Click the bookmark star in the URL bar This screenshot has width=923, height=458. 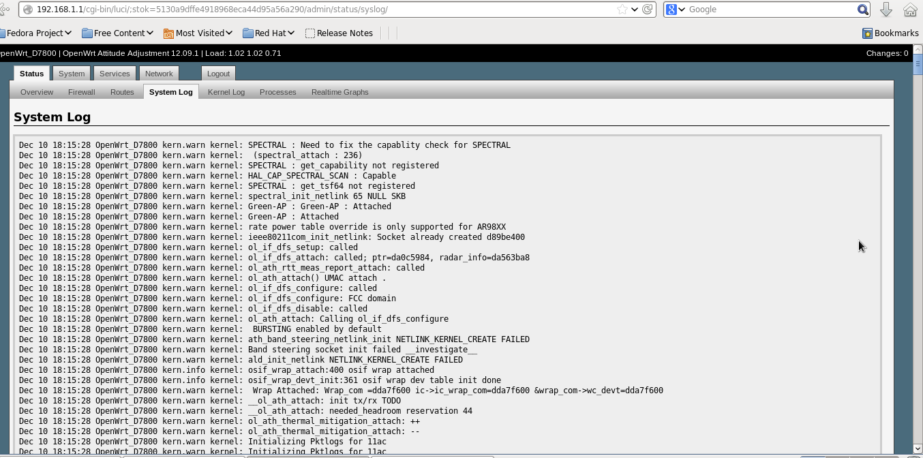click(622, 10)
